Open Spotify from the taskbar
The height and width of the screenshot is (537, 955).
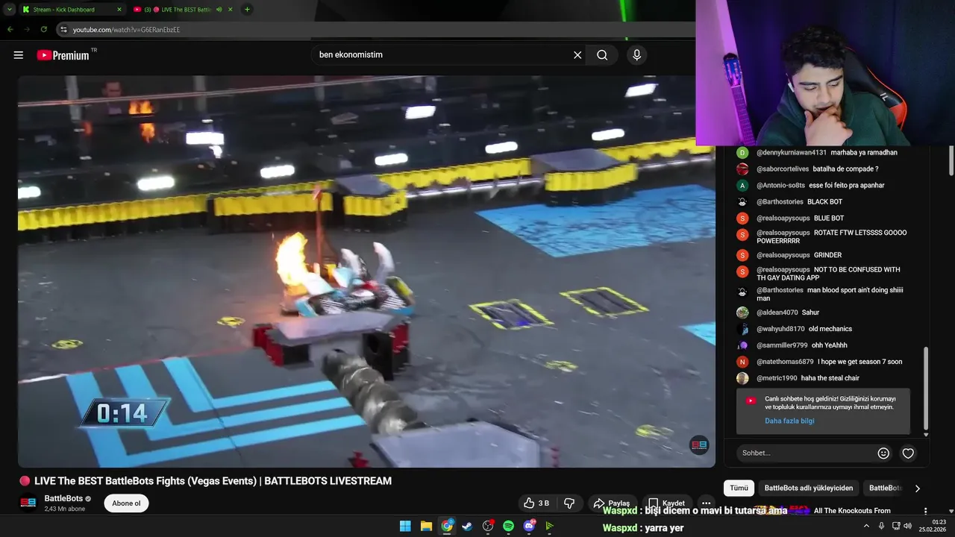coord(508,526)
